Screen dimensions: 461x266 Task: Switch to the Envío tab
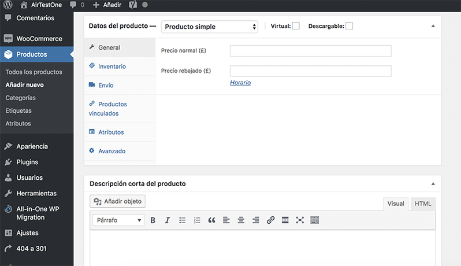pos(120,85)
